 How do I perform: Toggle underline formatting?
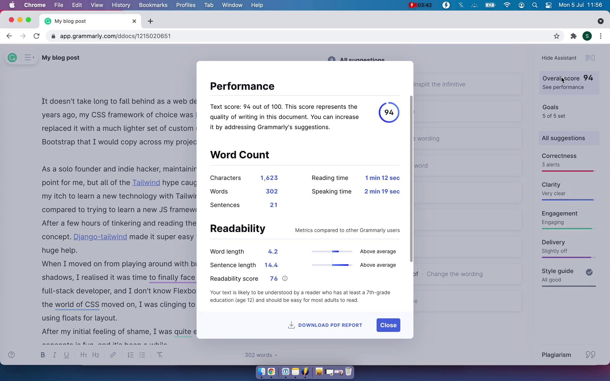(x=66, y=355)
